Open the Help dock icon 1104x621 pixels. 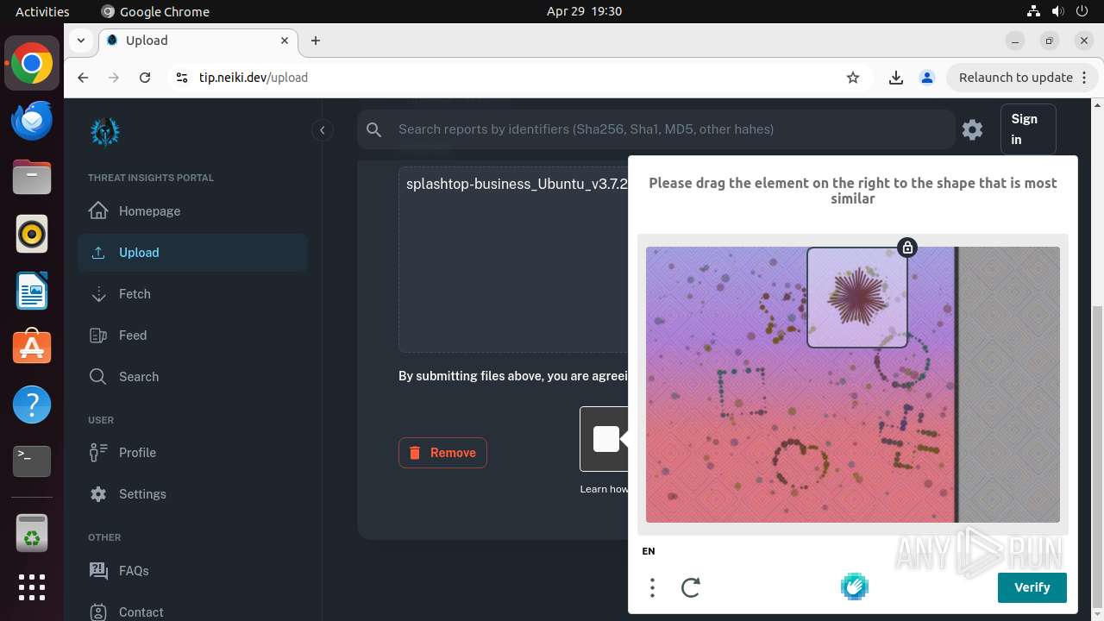(x=32, y=405)
